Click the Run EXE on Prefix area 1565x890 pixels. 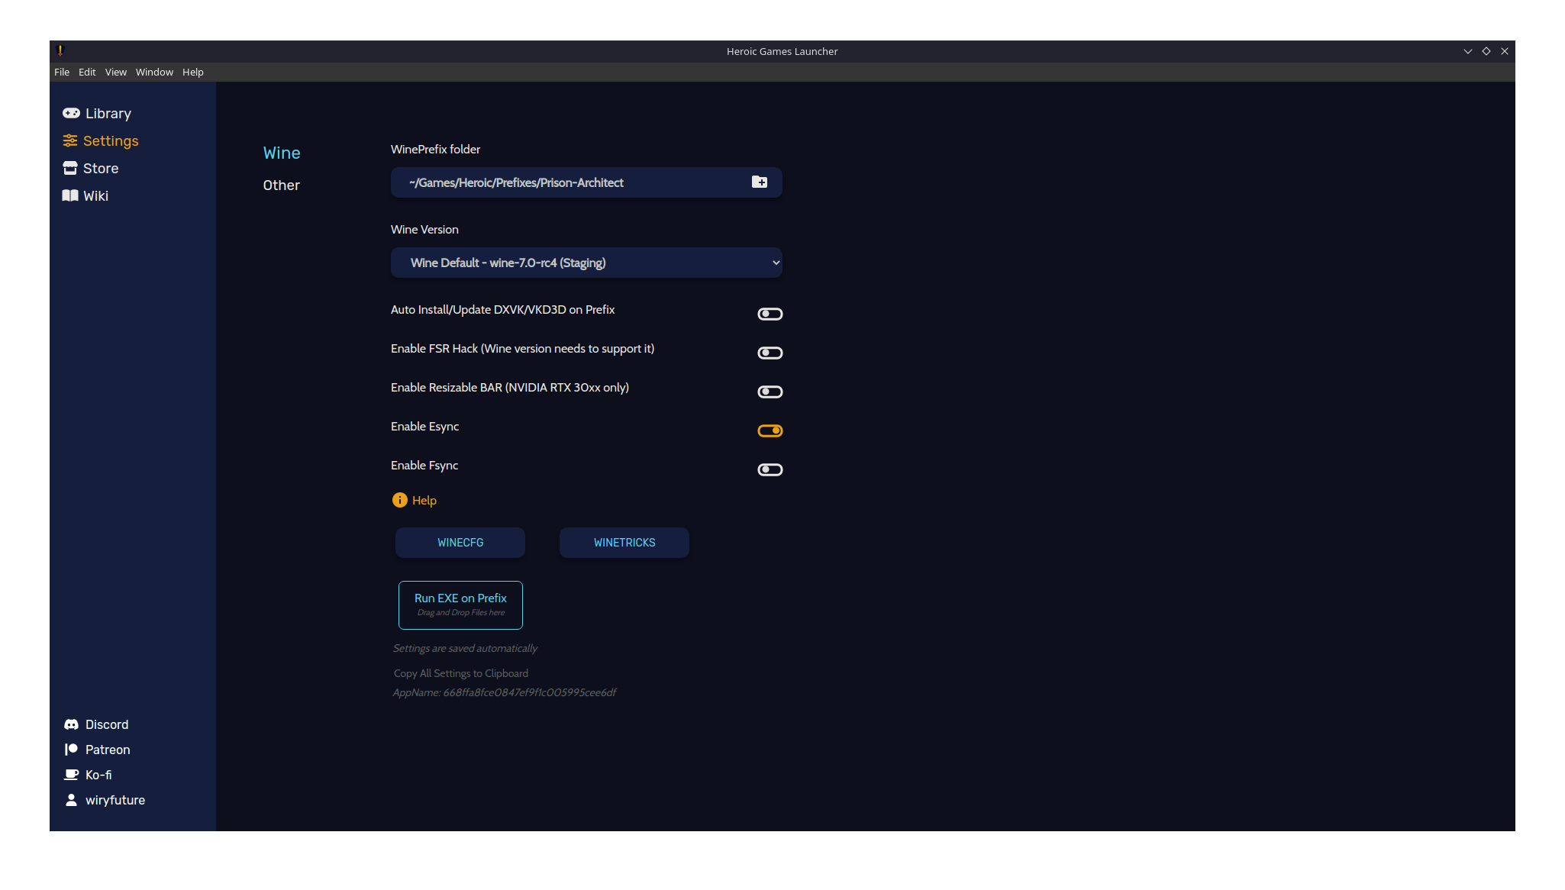[x=460, y=605]
